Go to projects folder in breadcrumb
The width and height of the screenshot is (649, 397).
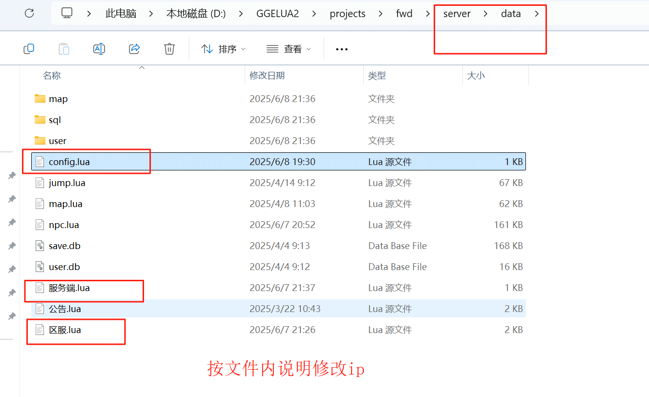click(348, 14)
